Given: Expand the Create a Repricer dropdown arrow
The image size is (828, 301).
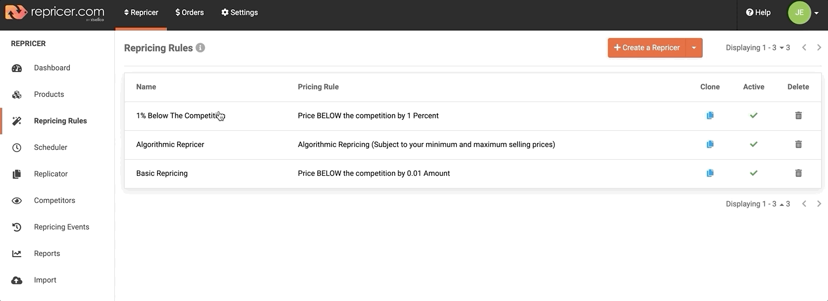Looking at the screenshot, I should tap(694, 48).
